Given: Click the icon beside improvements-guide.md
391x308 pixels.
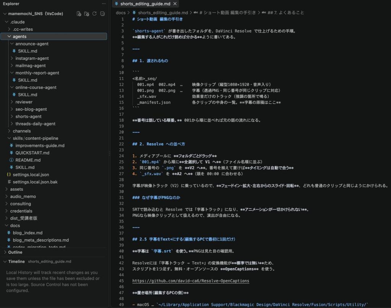Looking at the screenshot, I should click(x=11, y=146).
